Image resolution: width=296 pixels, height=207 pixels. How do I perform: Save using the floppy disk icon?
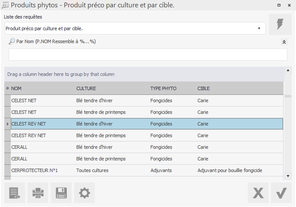[61, 193]
